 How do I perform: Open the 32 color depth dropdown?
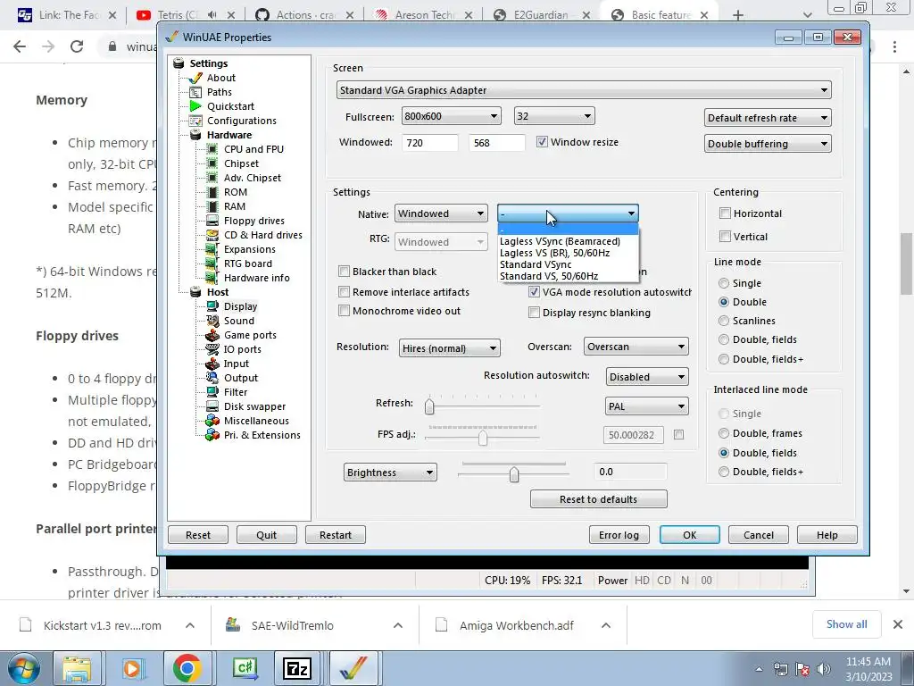(x=553, y=116)
